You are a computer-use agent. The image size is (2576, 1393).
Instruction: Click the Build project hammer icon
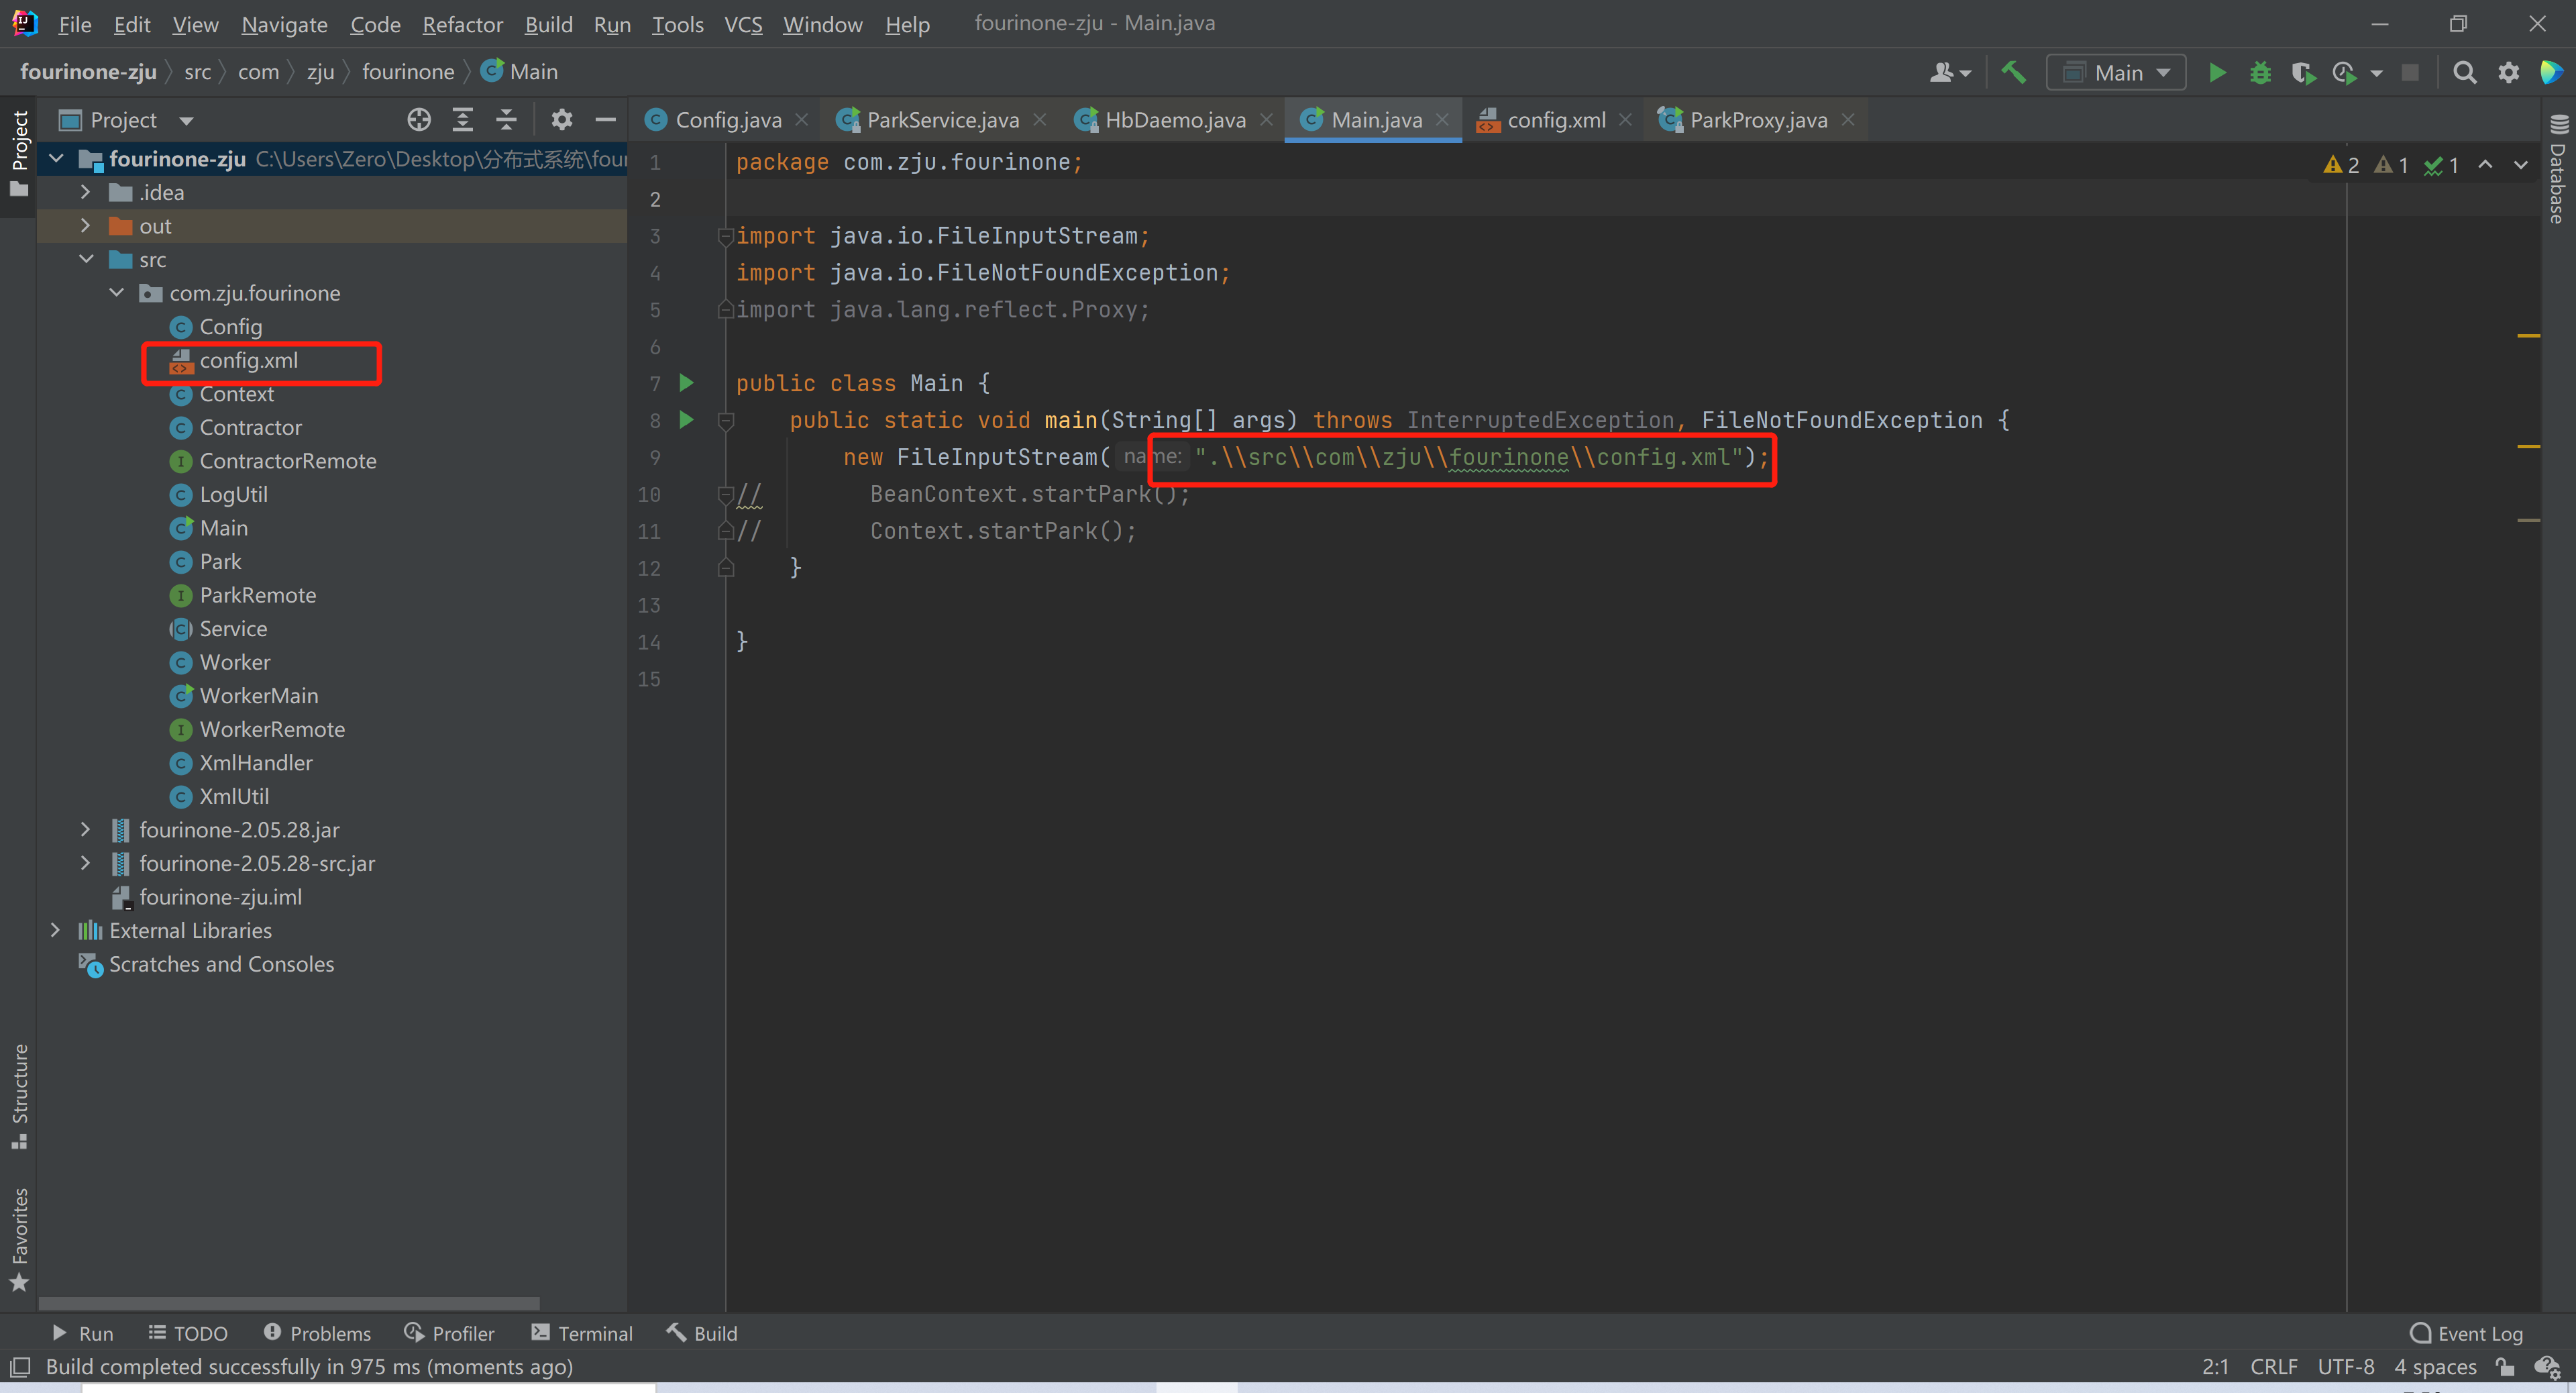click(x=2013, y=73)
